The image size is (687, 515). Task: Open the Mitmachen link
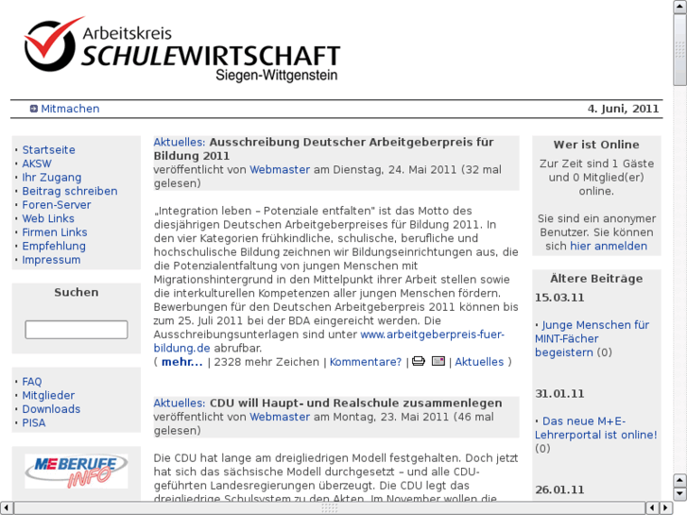pos(70,109)
